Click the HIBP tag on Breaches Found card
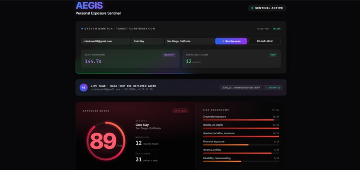 coord(273,55)
